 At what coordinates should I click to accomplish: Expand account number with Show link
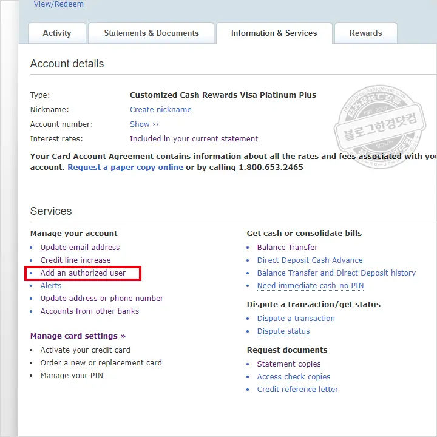pos(144,124)
